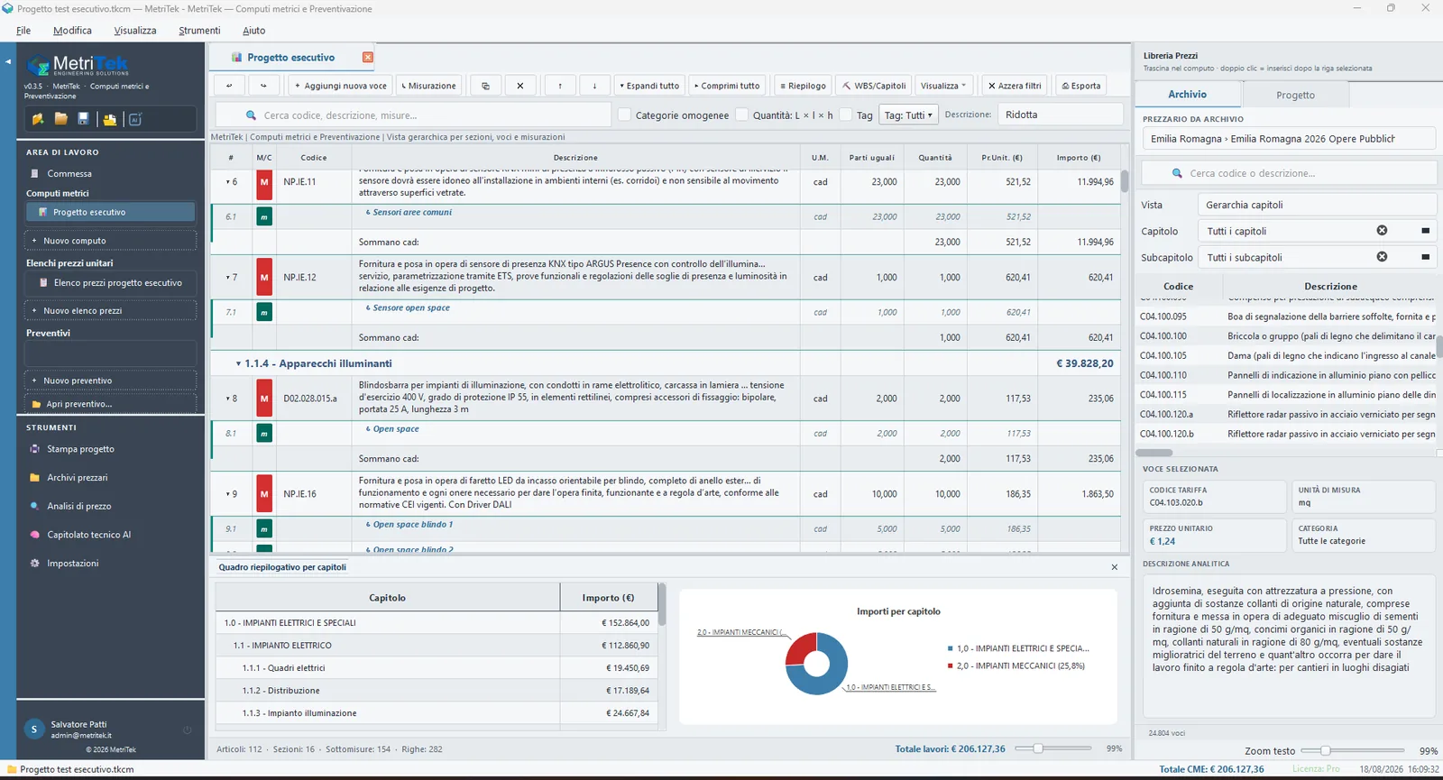Screen dimensions: 1443x780
Task: Click the AI assistant icon in sidebar toolbar
Action: click(135, 119)
